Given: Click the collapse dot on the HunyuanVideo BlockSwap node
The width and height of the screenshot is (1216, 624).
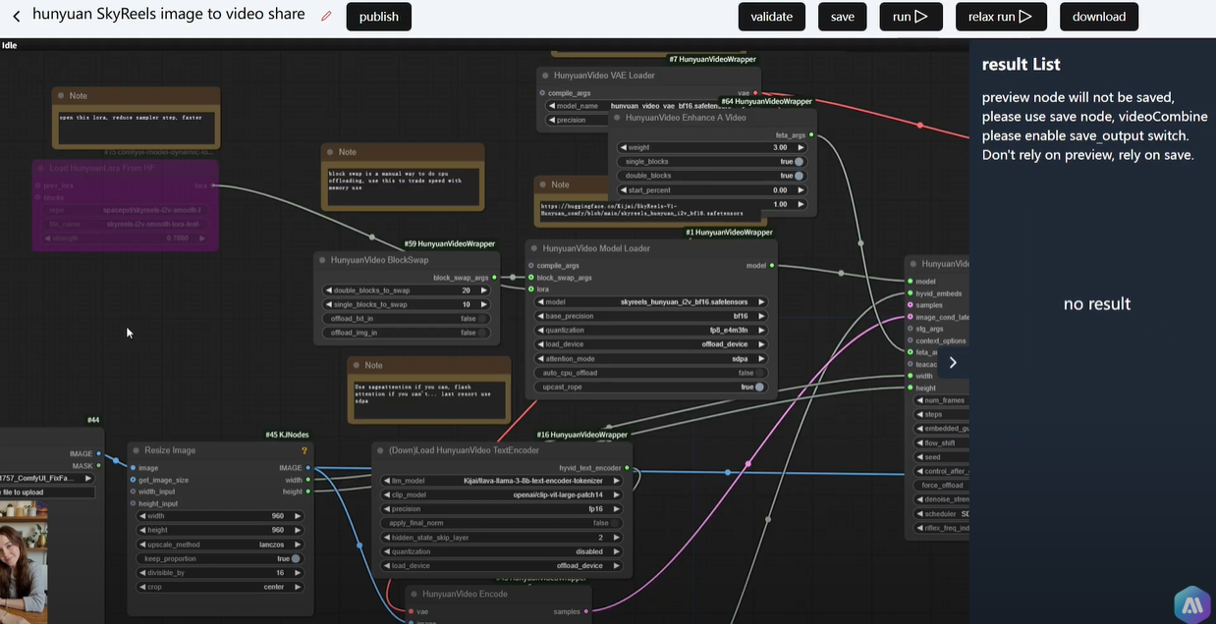Looking at the screenshot, I should pyautogui.click(x=322, y=260).
